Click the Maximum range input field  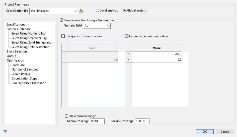[x=142, y=121]
